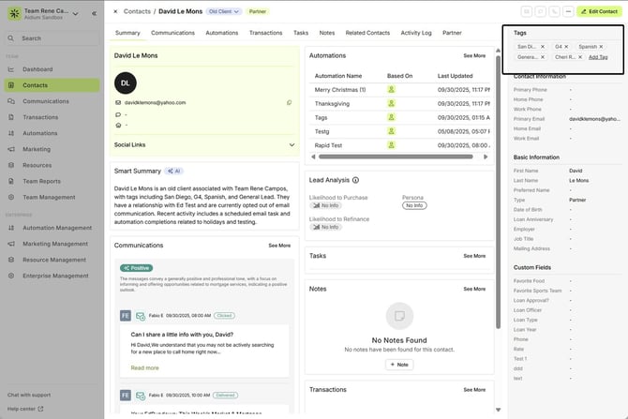Image resolution: width=628 pixels, height=419 pixels.
Task: Click the email icon button in header
Action: coord(525,11)
